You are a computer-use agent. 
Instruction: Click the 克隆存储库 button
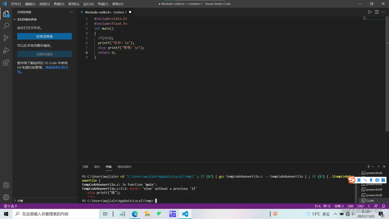45,54
